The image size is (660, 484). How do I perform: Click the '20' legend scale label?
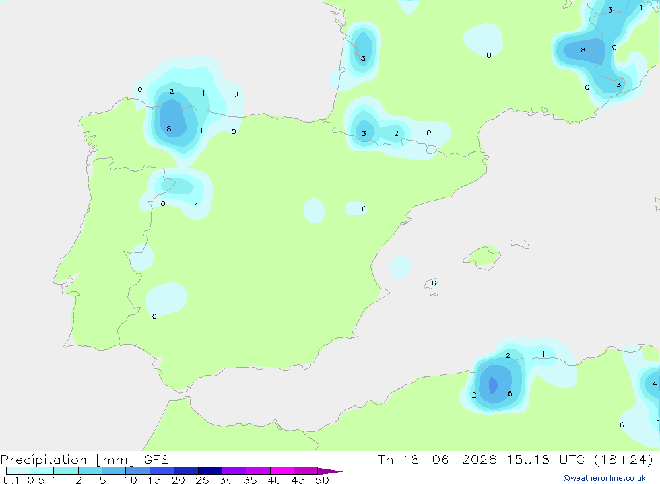point(178,480)
